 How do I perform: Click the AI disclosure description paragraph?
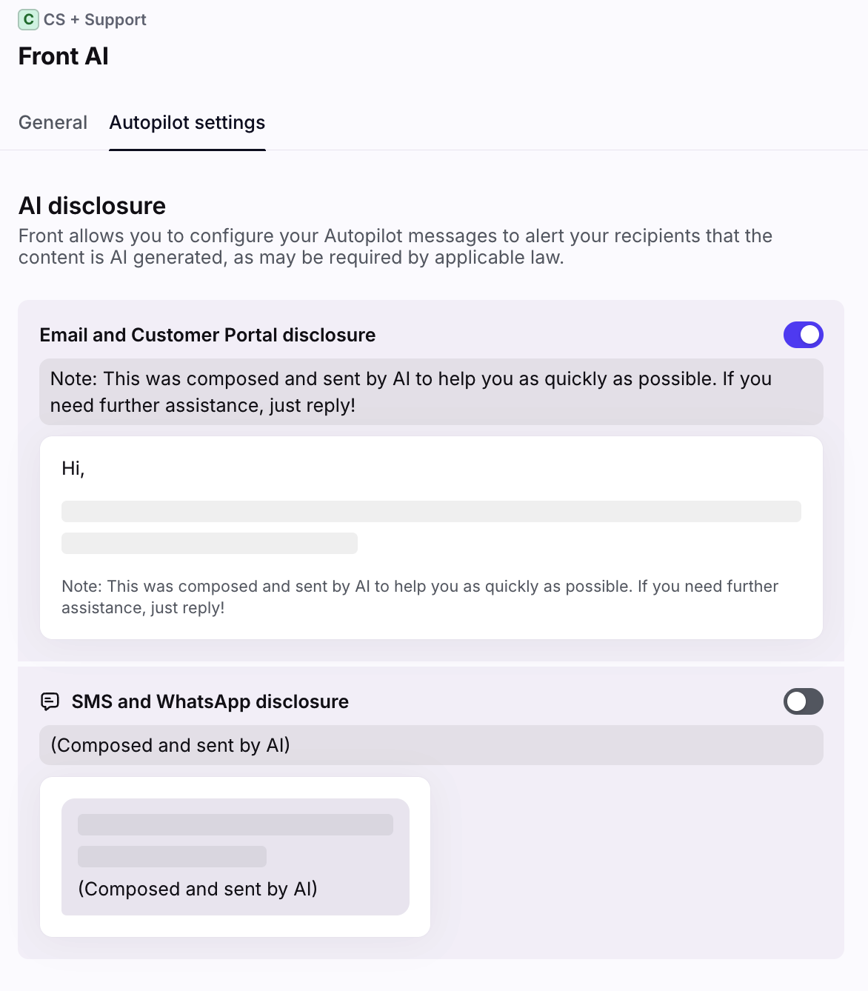(x=395, y=247)
